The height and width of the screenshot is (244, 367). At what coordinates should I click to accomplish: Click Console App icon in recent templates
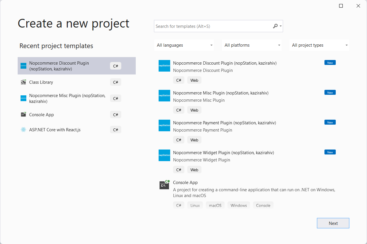(x=23, y=114)
